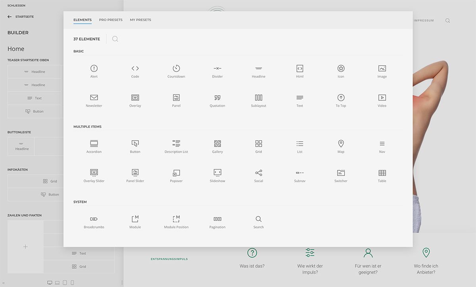Pick the Slideshow element
This screenshot has width=476, height=287.
217,175
